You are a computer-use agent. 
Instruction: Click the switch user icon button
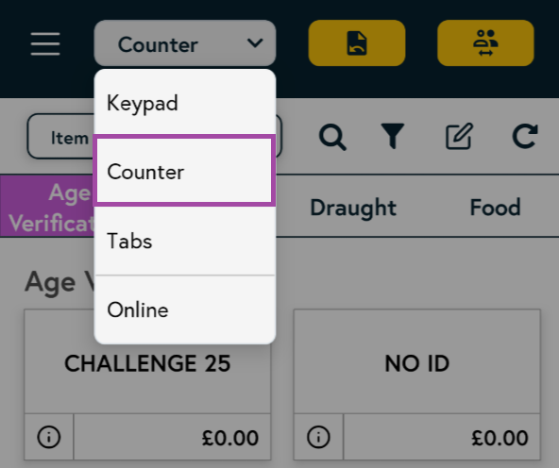pos(485,43)
